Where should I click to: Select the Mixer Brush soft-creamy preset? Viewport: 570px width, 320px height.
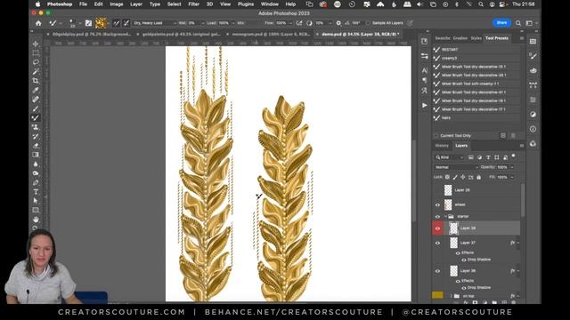pos(476,84)
